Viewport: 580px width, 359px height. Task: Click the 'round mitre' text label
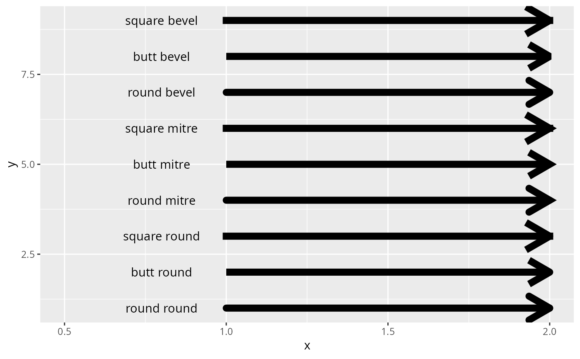tap(161, 201)
